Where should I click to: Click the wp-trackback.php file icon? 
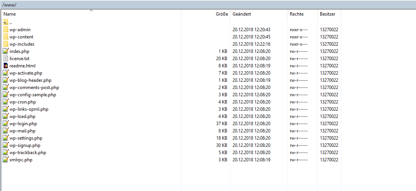click(6, 153)
